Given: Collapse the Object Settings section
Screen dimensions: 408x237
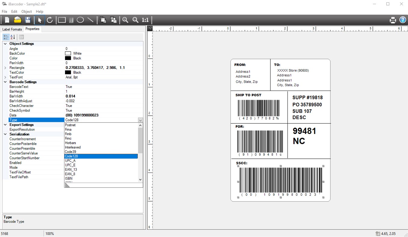Looking at the screenshot, I should pos(5,43).
